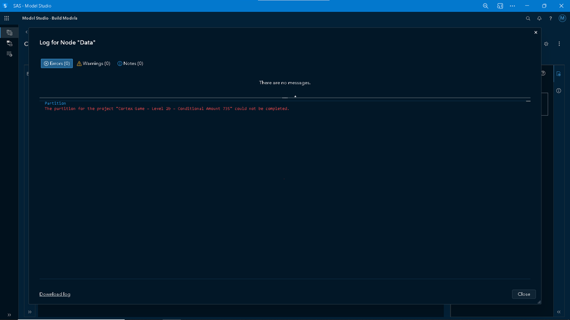Open the Pipeline Comparison icon in left sidebar

(9, 54)
